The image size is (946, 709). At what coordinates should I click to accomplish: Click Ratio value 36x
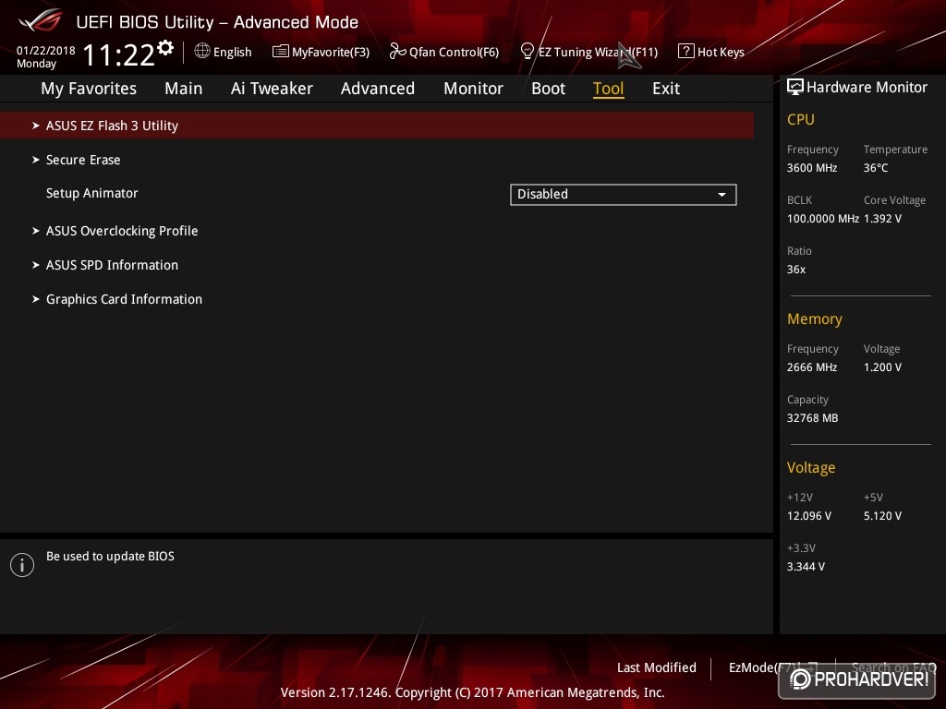795,270
